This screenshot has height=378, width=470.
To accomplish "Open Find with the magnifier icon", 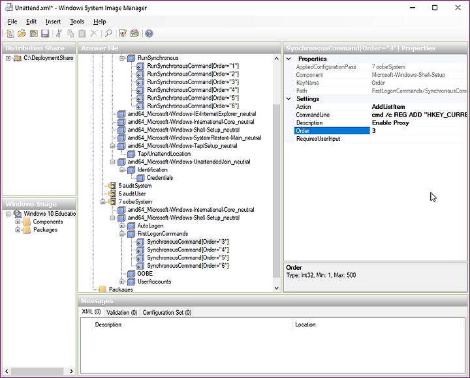I will click(108, 33).
